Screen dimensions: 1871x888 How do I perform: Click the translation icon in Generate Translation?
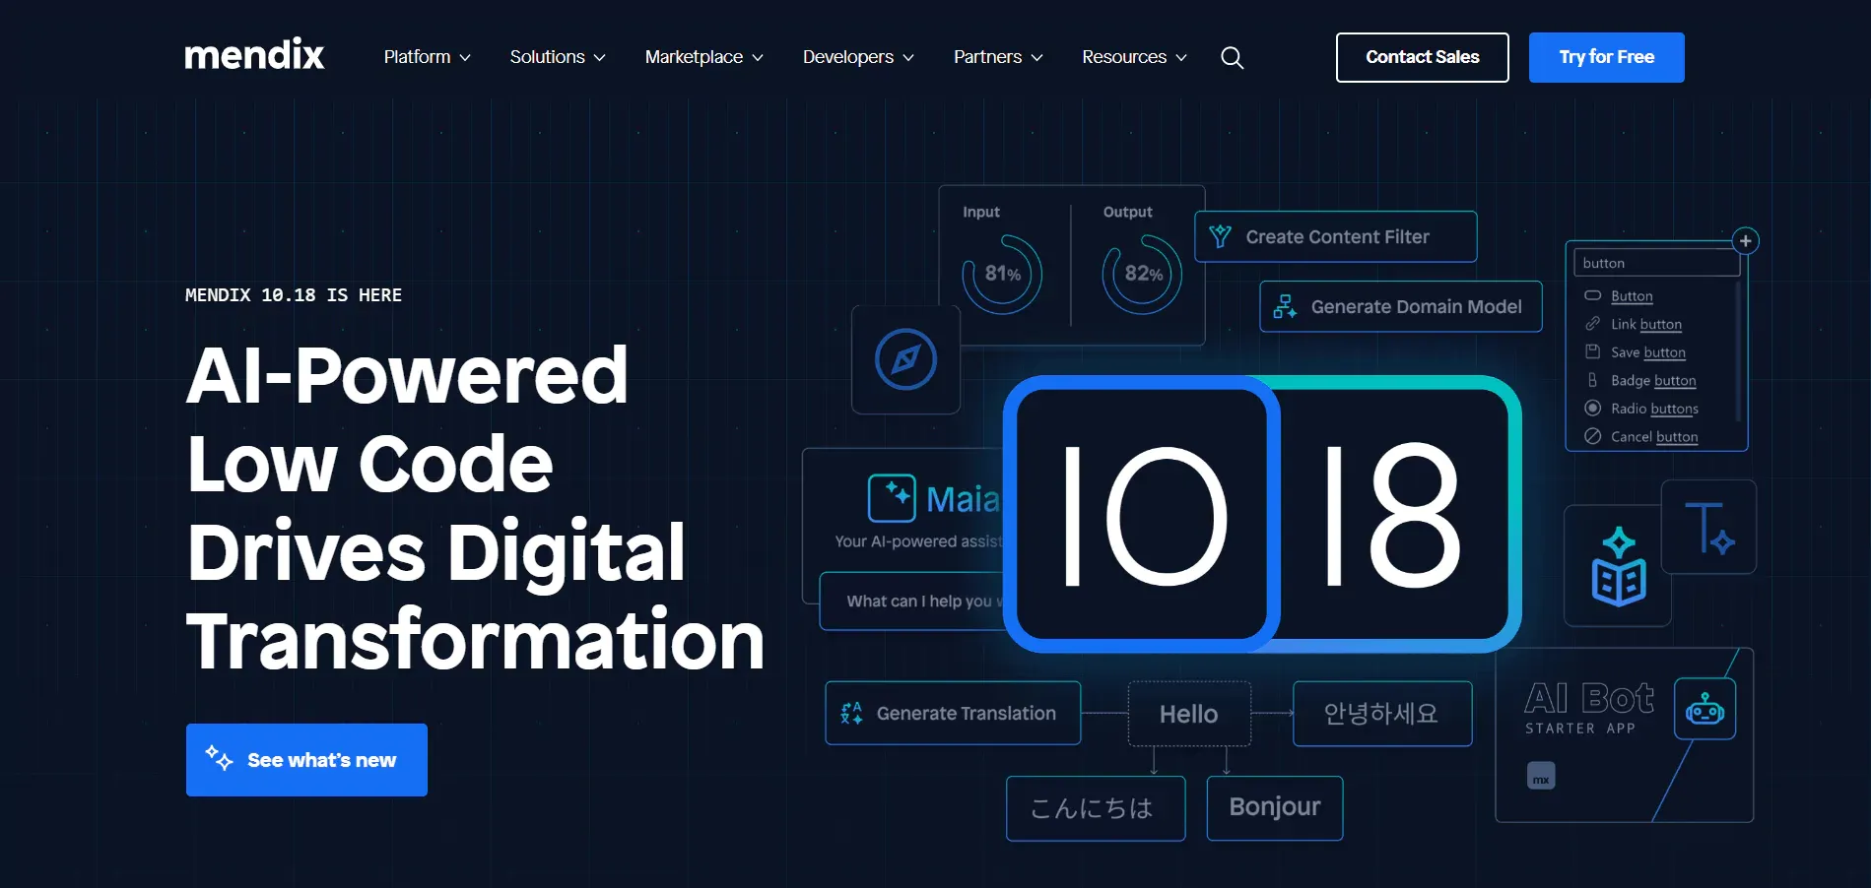pos(851,713)
